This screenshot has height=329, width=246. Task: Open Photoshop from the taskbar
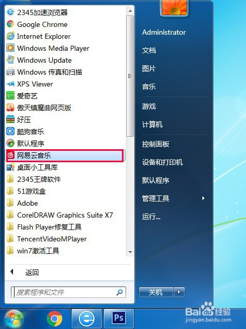pyautogui.click(x=119, y=319)
